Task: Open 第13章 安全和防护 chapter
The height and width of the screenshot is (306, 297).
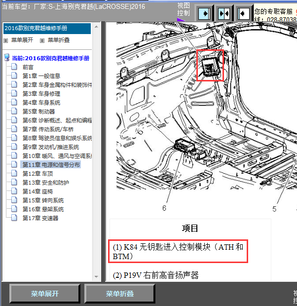Action: (x=46, y=183)
